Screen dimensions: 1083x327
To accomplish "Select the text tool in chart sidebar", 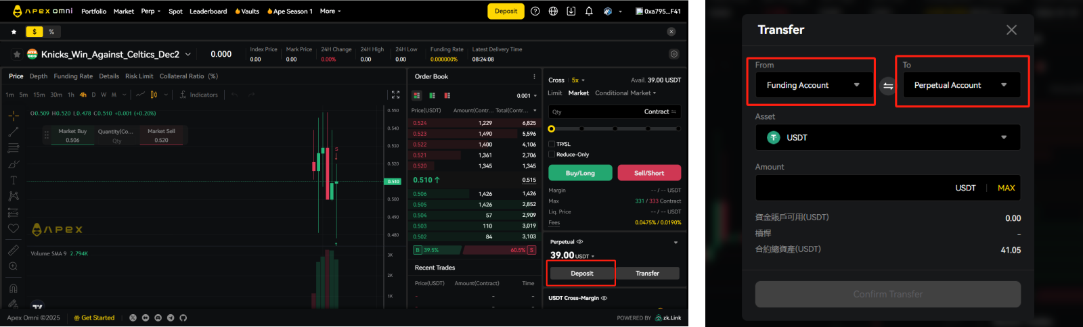I will (14, 180).
